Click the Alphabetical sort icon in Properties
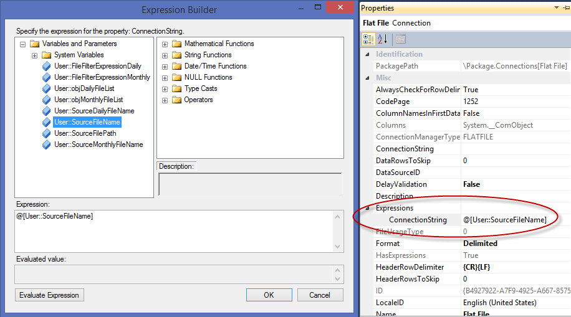Viewport: 571px width, 317px height. [383, 39]
